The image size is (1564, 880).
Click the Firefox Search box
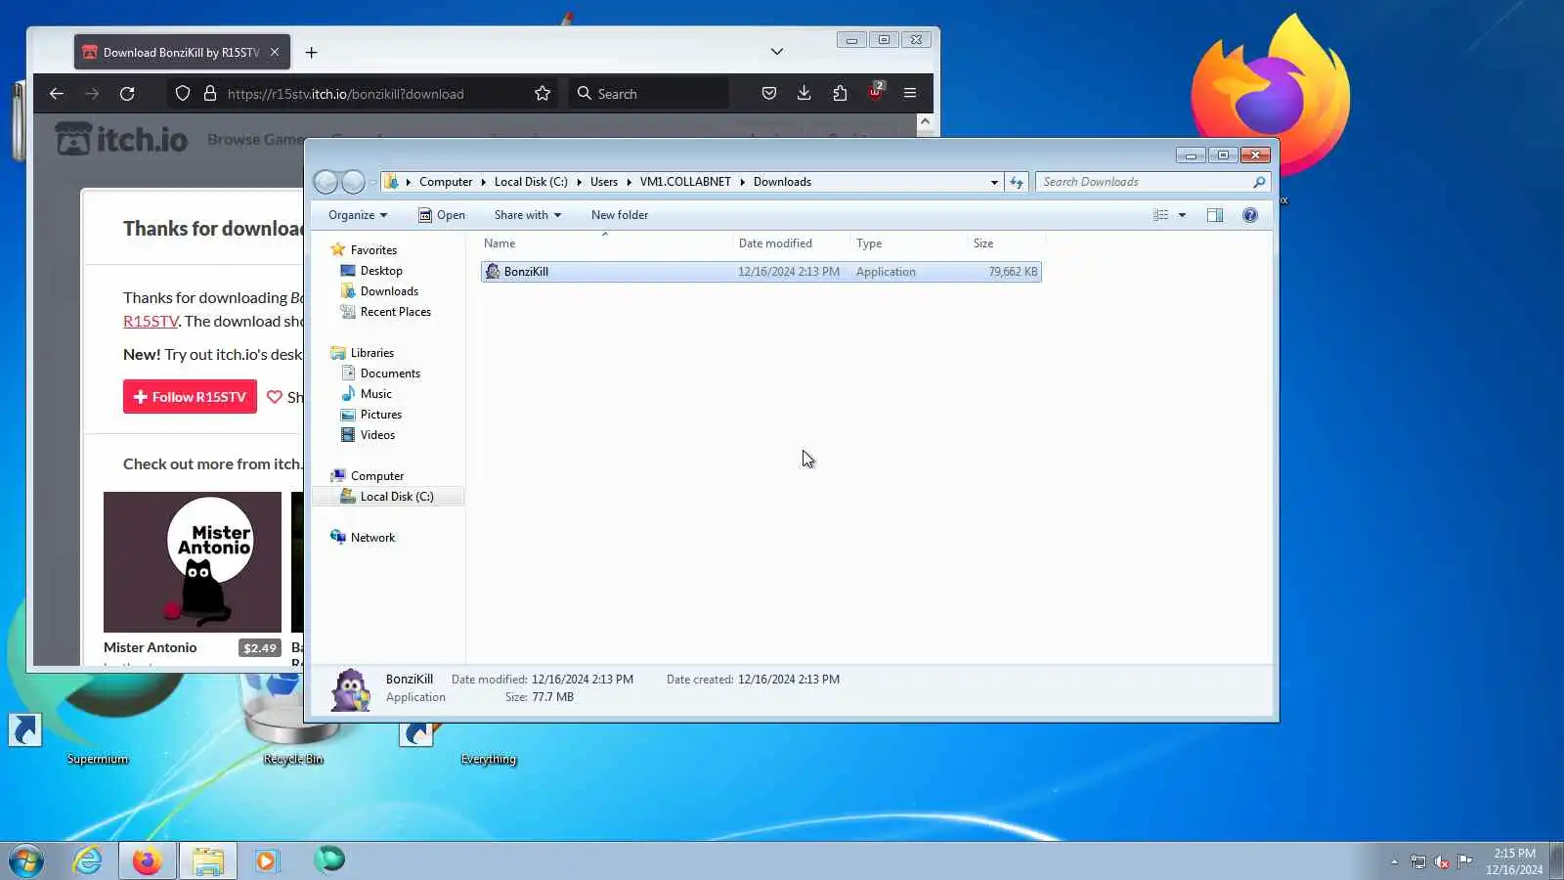click(649, 94)
